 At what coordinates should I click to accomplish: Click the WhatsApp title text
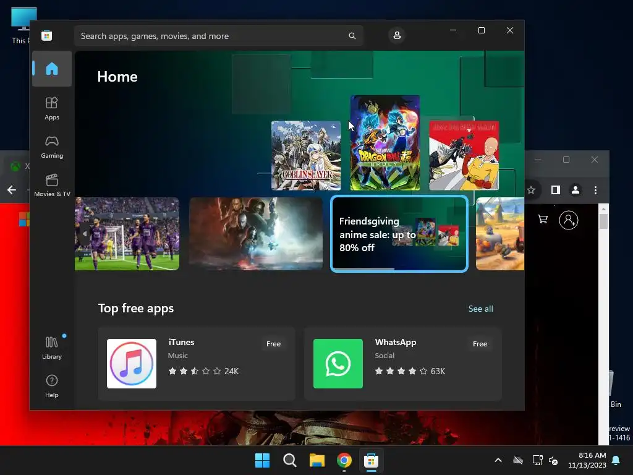pyautogui.click(x=396, y=342)
